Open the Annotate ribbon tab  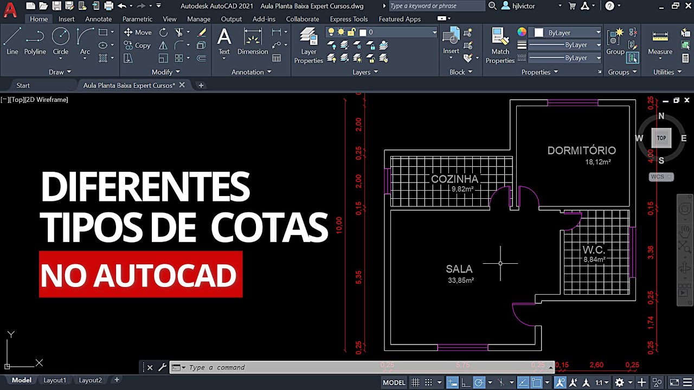tap(98, 19)
